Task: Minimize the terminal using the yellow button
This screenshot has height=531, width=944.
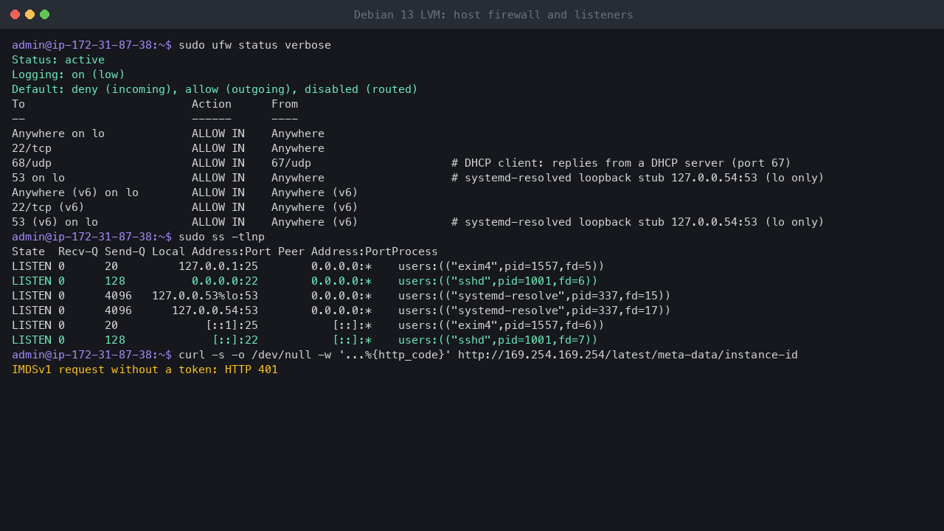Action: click(30, 15)
